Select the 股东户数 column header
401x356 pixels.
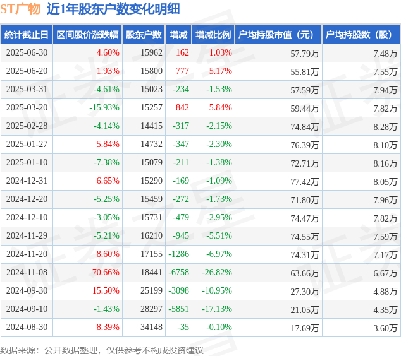tap(144, 35)
